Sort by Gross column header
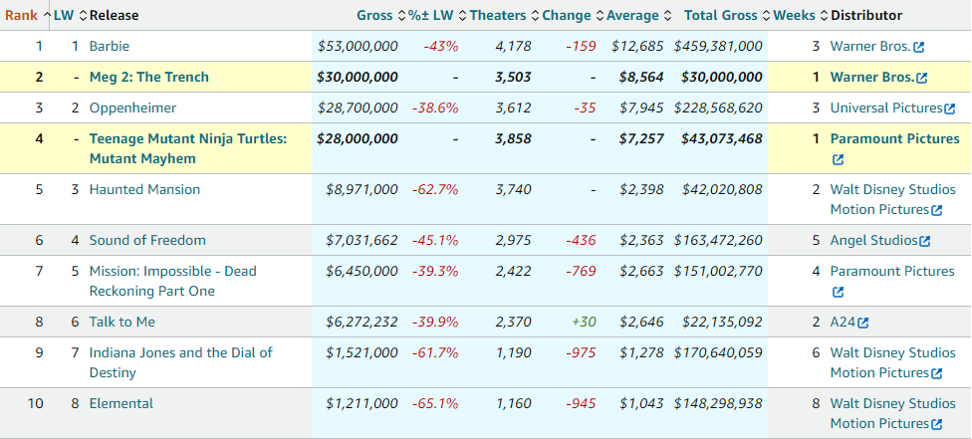Screen dimensions: 972x439 [374, 15]
